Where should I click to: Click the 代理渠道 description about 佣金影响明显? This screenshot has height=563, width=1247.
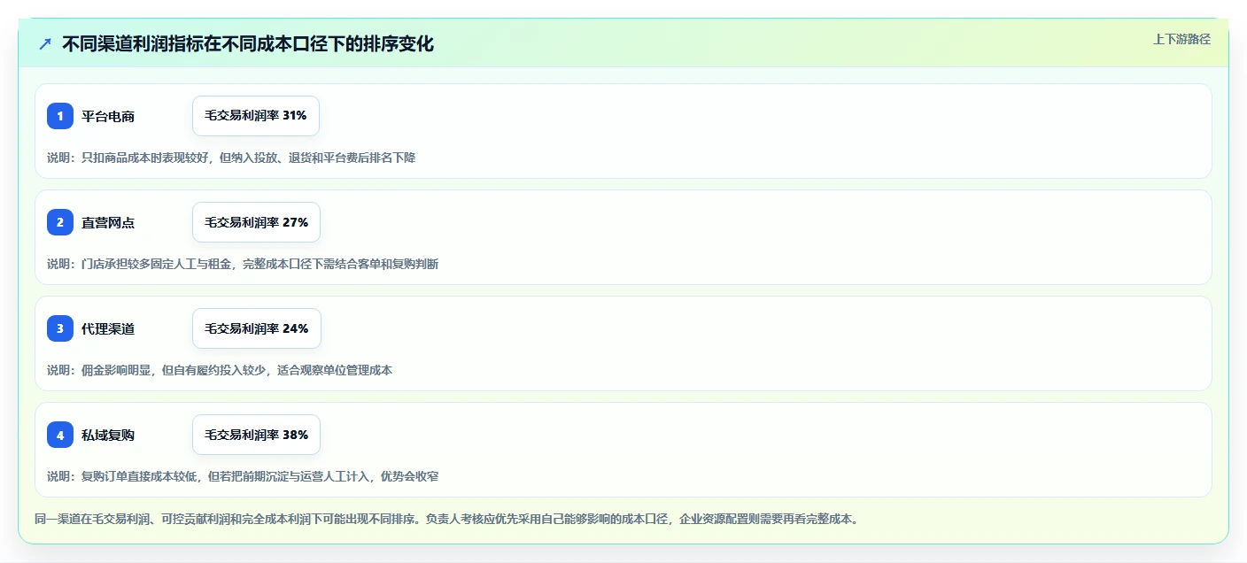click(220, 370)
